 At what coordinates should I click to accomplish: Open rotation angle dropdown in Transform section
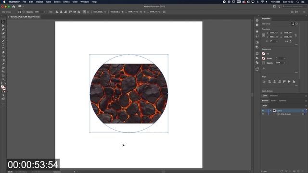(x=277, y=41)
